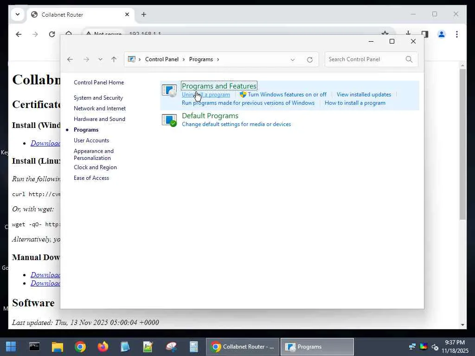Click the Programs and Features icon
The height and width of the screenshot is (356, 475).
click(x=169, y=90)
